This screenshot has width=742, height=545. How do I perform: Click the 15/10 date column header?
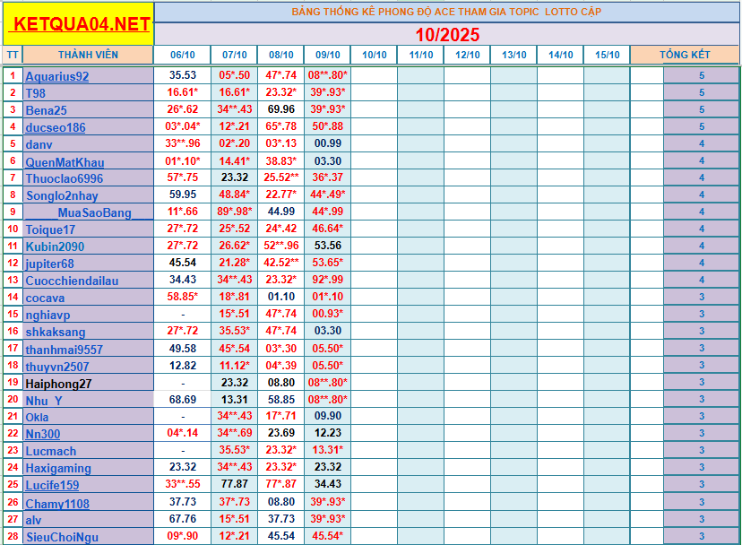[x=607, y=55]
